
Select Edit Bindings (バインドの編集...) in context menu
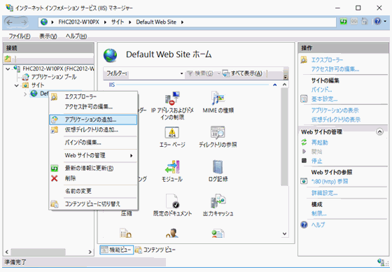click(93, 143)
